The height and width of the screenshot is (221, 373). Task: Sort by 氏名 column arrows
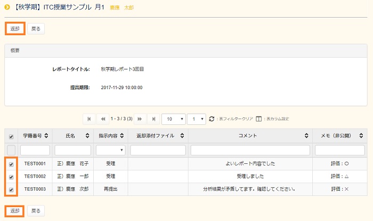pyautogui.click(x=86, y=136)
